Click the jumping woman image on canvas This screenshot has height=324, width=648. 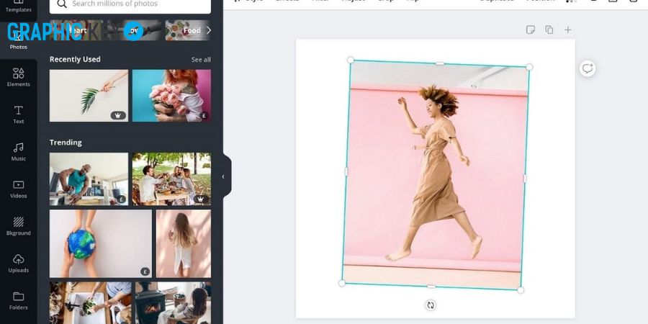(436, 175)
